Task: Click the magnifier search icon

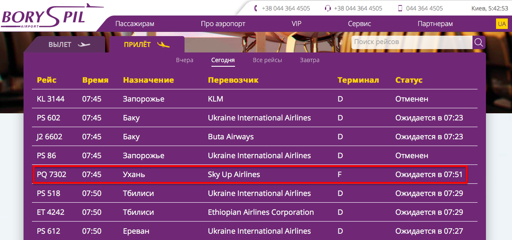Action: [x=479, y=42]
